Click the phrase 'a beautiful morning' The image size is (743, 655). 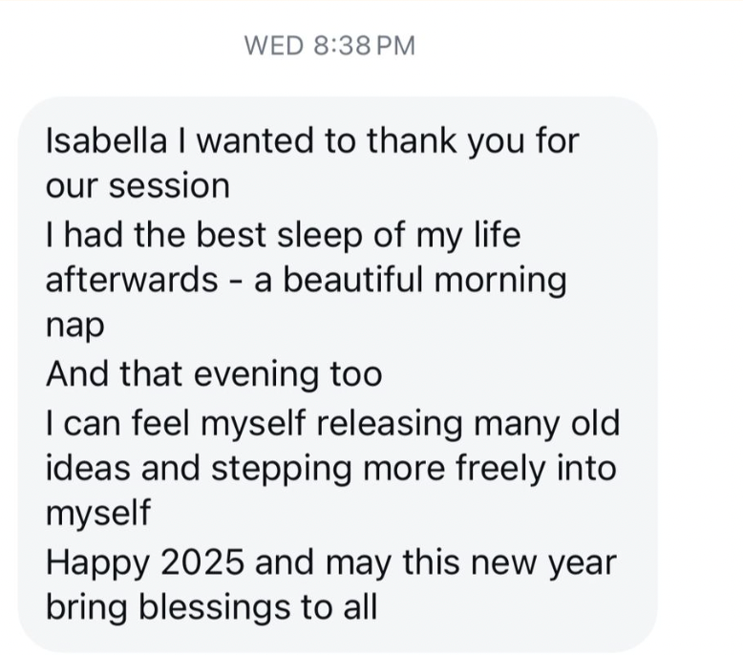(411, 281)
